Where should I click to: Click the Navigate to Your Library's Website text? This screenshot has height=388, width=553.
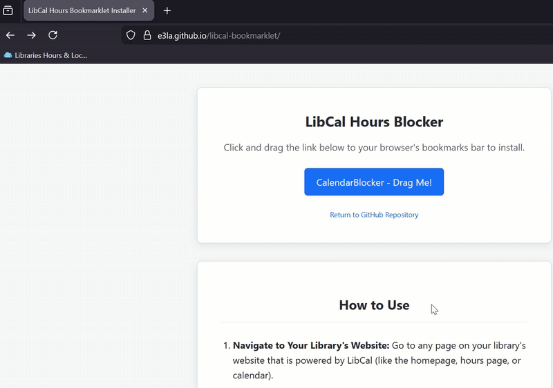(311, 345)
